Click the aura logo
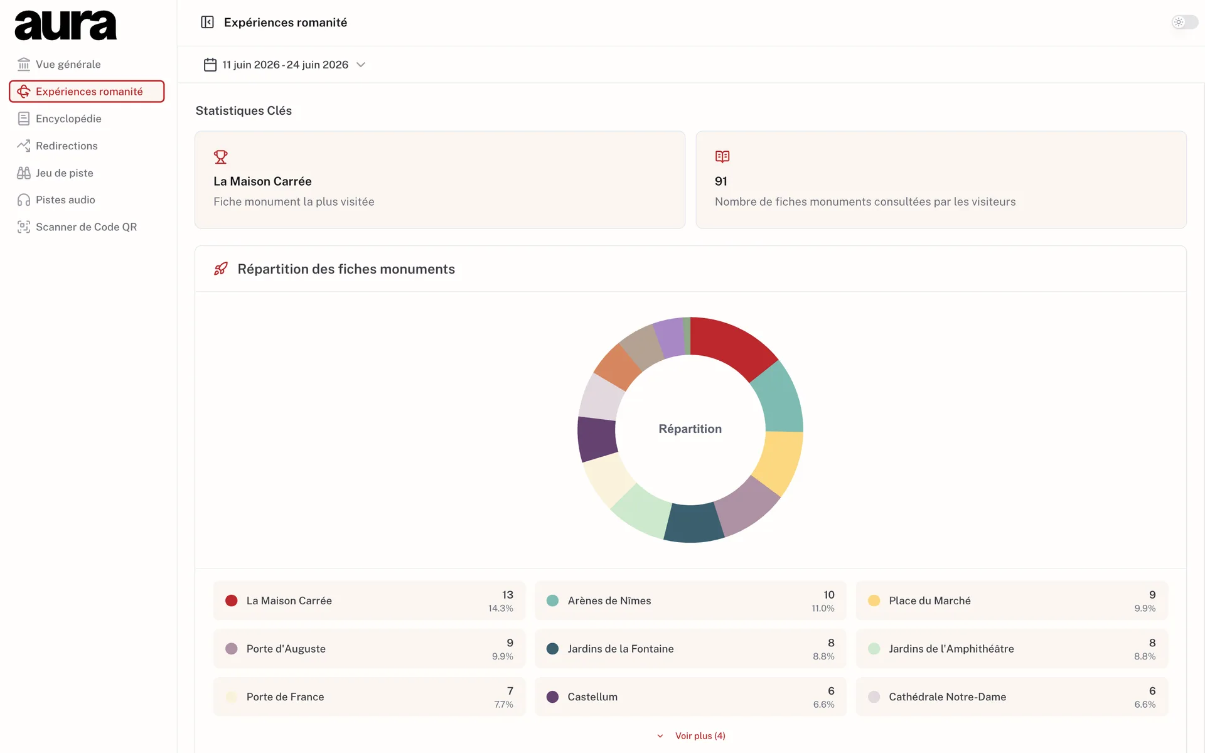The width and height of the screenshot is (1205, 753). pyautogui.click(x=65, y=26)
